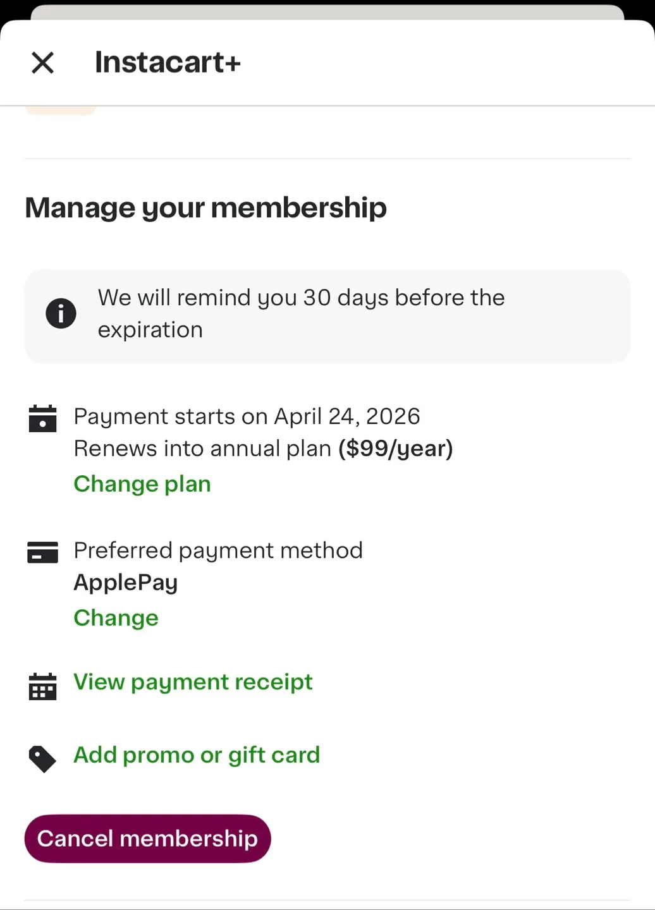Tap the credit card icon beside payment method
Viewport: 655px width, 910px height.
point(43,552)
